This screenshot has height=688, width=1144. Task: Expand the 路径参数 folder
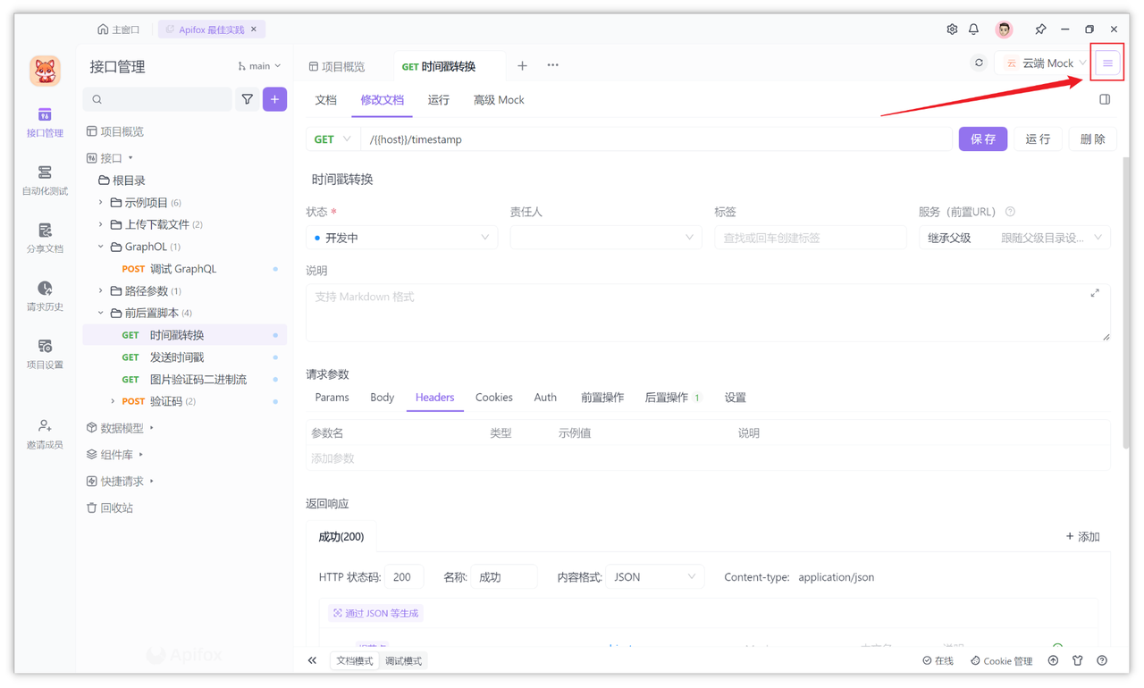[101, 291]
